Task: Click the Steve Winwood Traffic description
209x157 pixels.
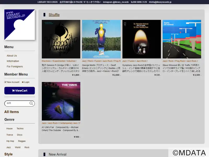Action: click(x=181, y=68)
